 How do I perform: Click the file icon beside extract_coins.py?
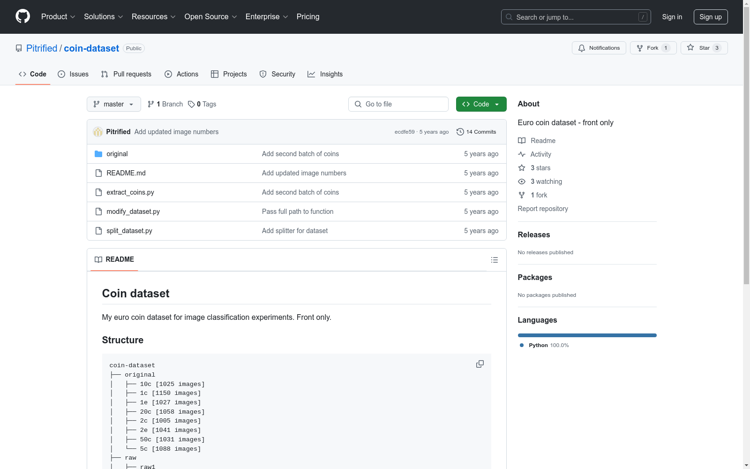98,192
